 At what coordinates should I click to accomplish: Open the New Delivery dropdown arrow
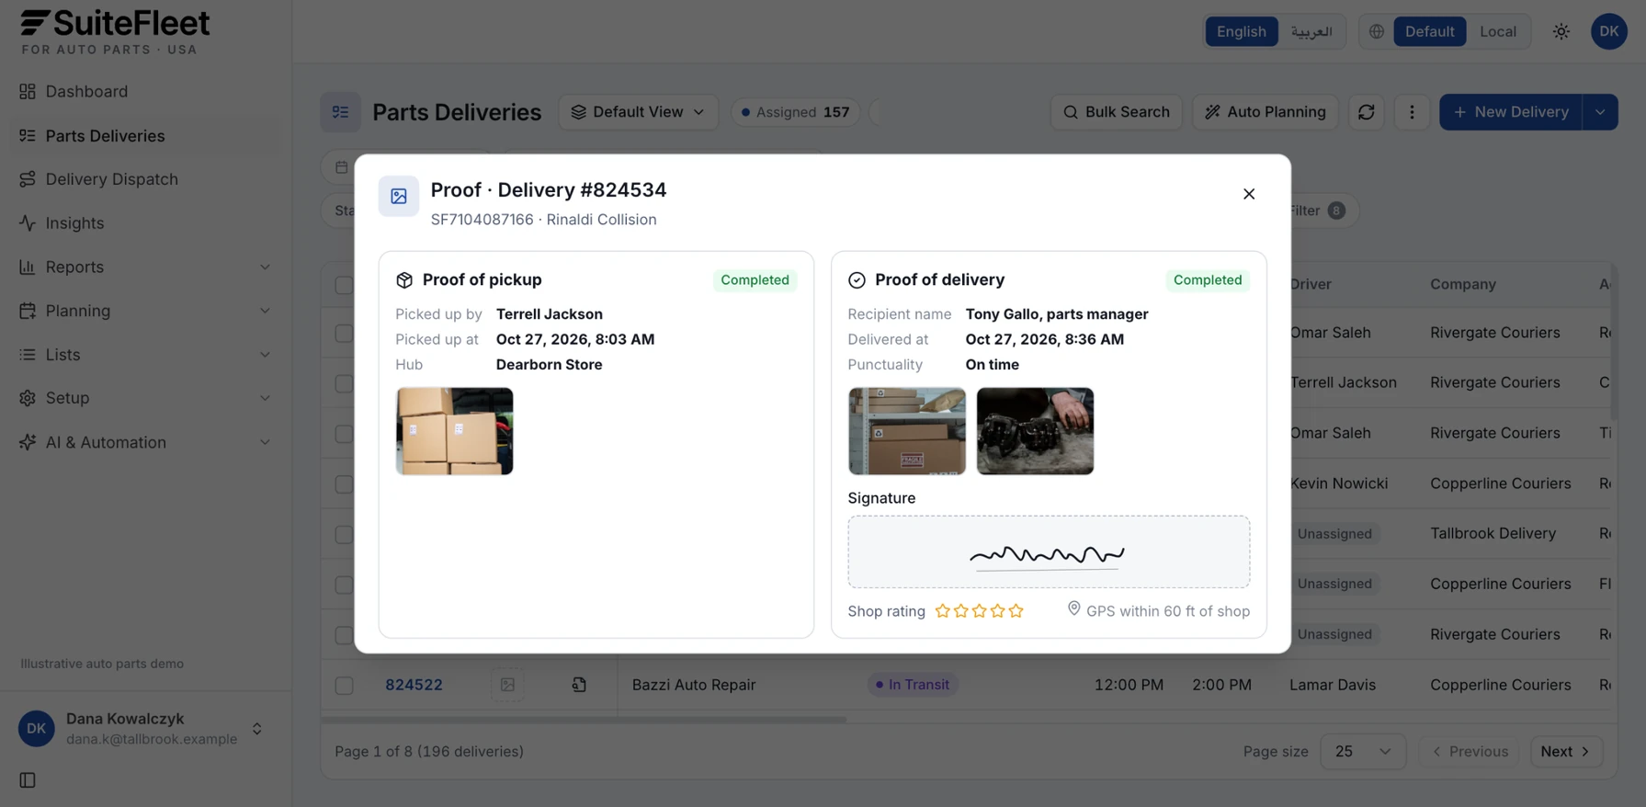[1600, 112]
